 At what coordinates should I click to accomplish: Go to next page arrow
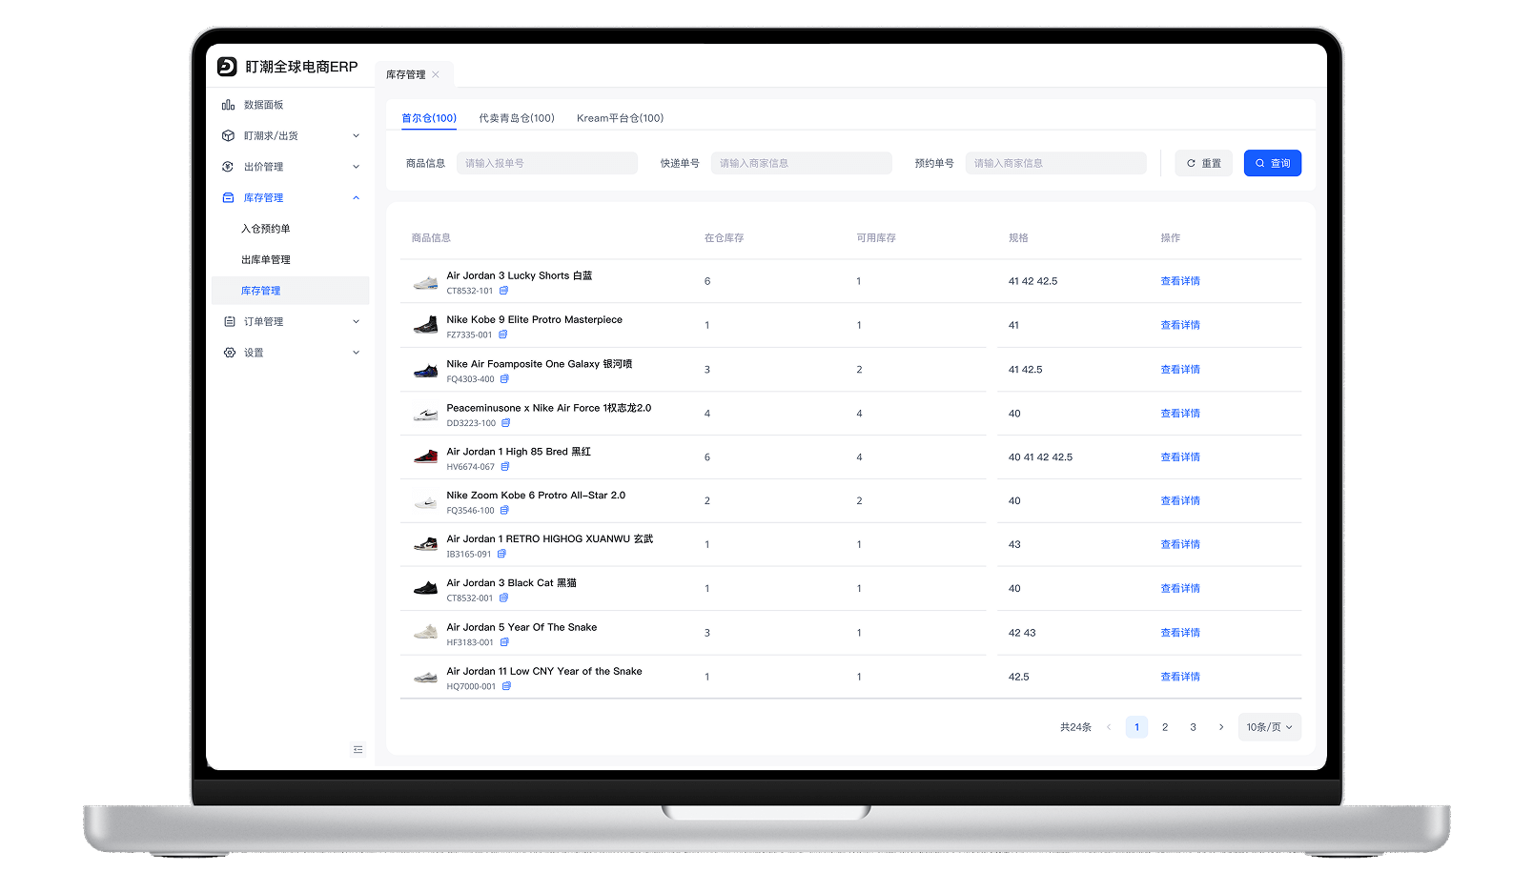coord(1221,727)
